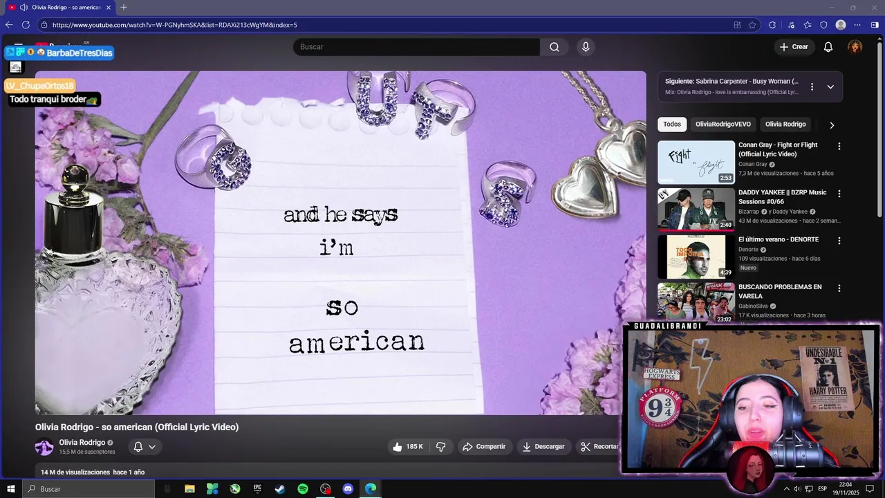Screen dimensions: 885x498
Task: Open the taskbar volume speaker icon
Action: pyautogui.click(x=797, y=489)
